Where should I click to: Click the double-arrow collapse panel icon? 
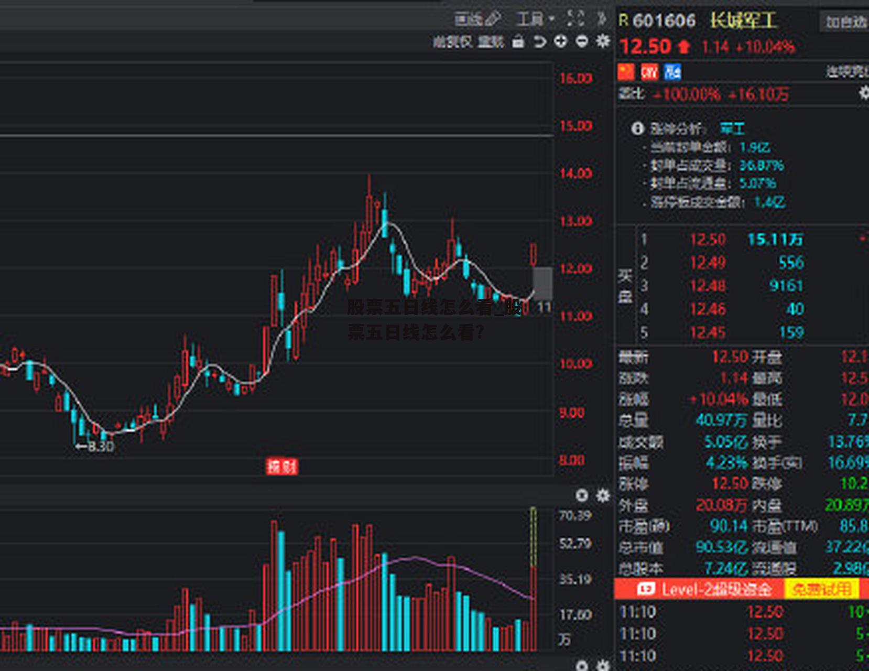pyautogui.click(x=602, y=19)
